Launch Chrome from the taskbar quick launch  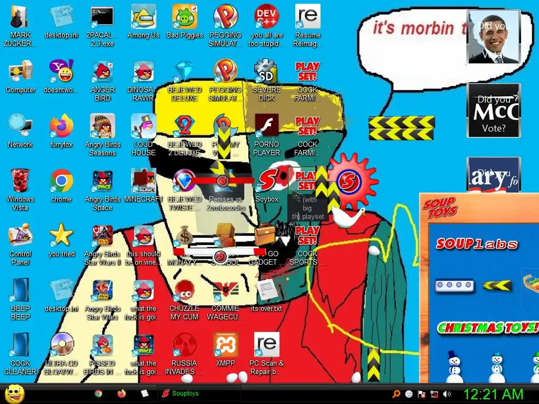[98, 393]
